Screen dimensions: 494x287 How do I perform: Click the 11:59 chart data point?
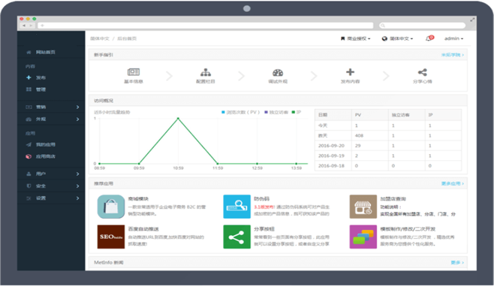point(218,164)
